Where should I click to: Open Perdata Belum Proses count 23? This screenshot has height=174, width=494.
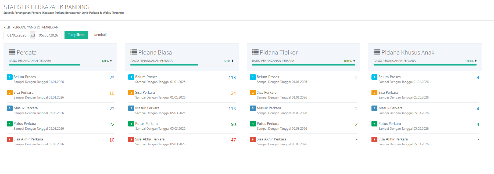pos(112,78)
